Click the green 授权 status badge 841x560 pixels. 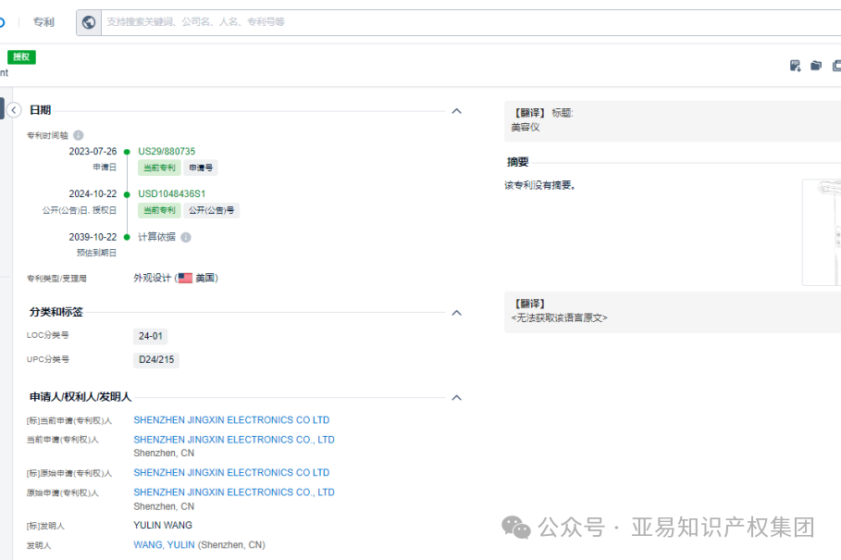point(21,56)
